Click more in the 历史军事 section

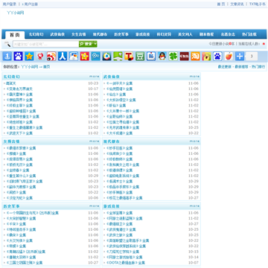[95, 206]
